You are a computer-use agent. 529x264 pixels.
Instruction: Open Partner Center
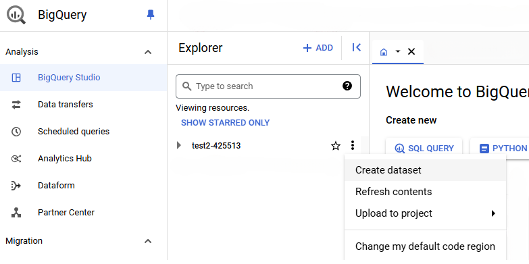(83, 213)
